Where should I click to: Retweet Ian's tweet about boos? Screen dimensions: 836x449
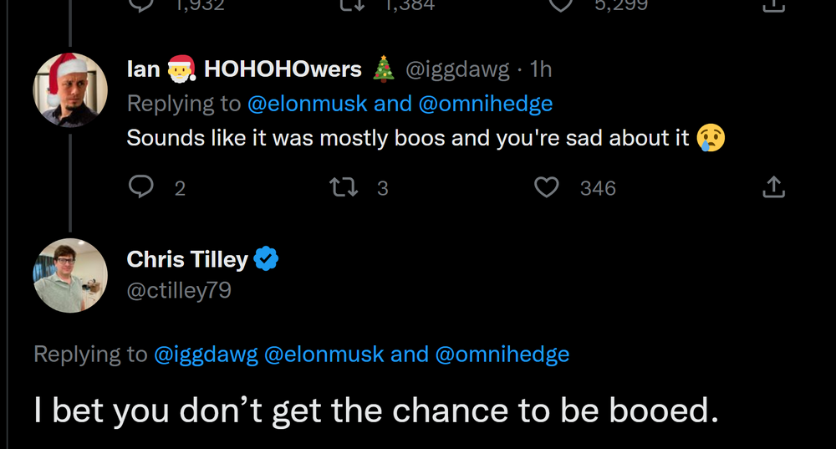click(344, 188)
